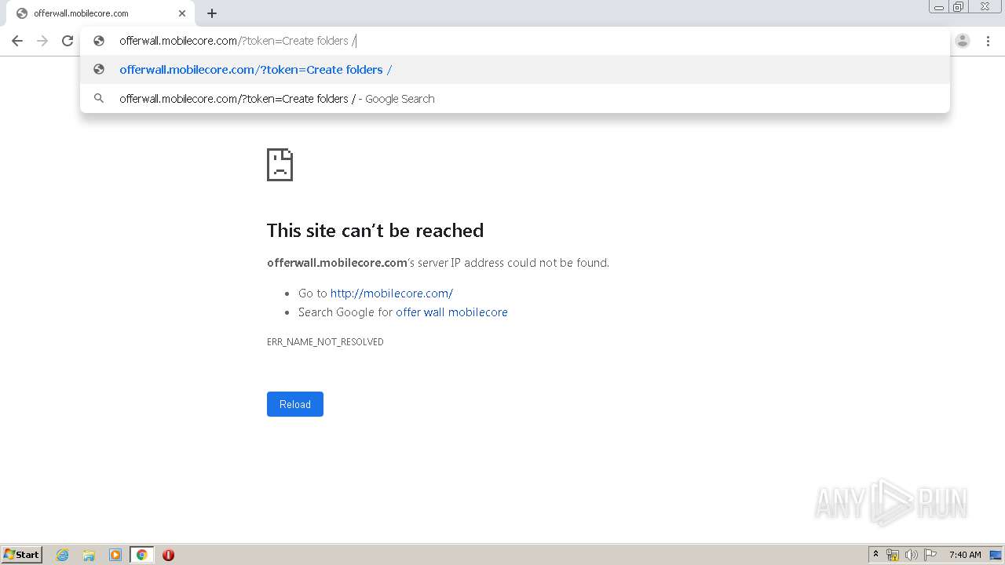Viewport: 1005px width, 565px height.
Task: Click the 7:40 AM system clock
Action: [965, 555]
